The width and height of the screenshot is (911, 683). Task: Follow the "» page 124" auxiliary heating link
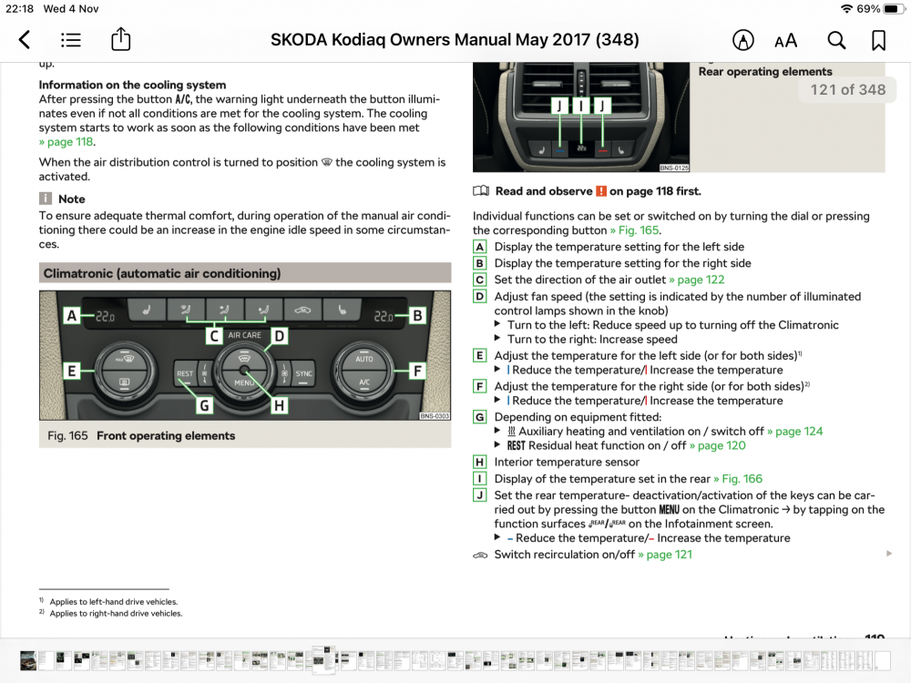click(794, 431)
